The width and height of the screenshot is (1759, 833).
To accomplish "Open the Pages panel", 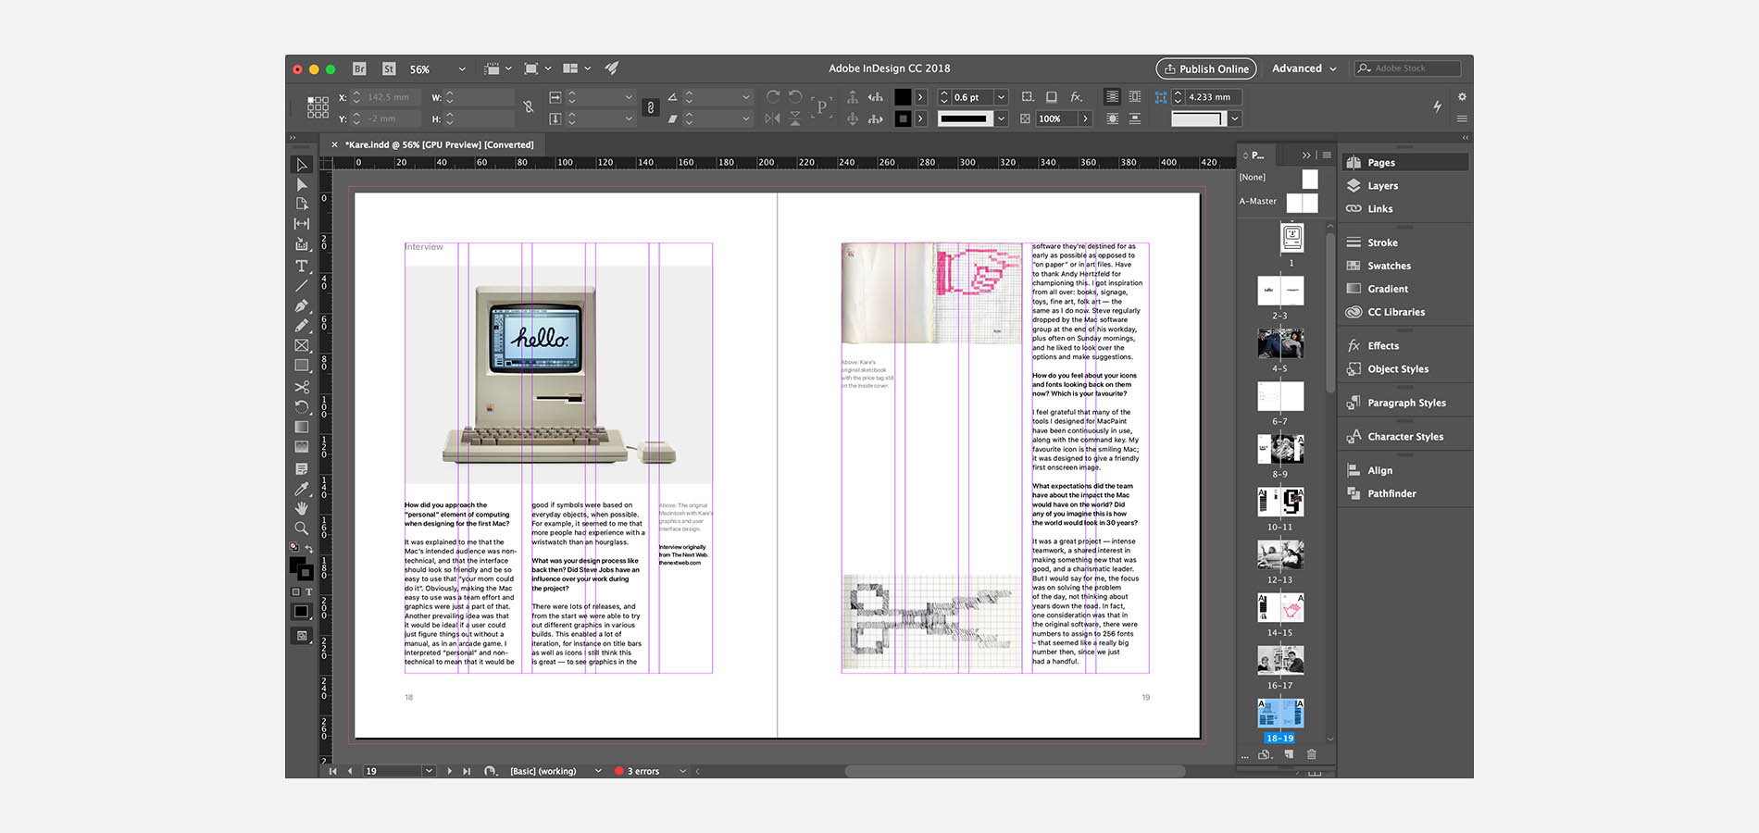I will click(1404, 162).
